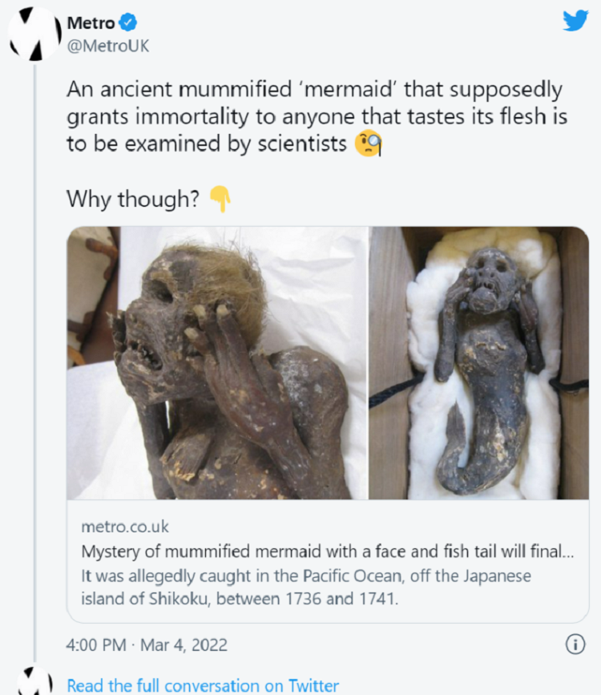This screenshot has height=695, width=601.
Task: Open the close-up mermaid face photo
Action: click(217, 363)
